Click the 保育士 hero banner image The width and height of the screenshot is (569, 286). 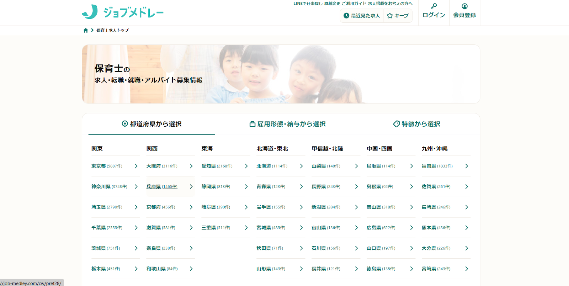point(281,74)
